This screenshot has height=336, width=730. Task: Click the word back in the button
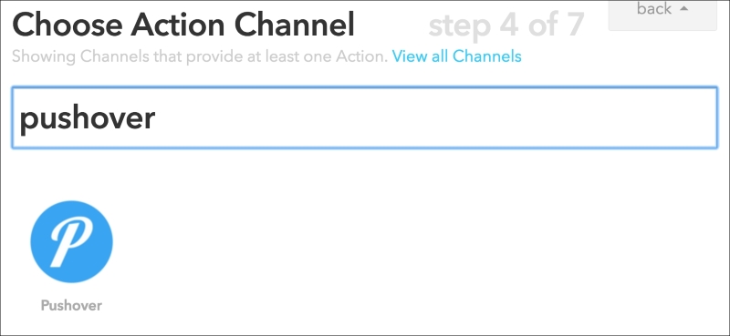pos(654,8)
